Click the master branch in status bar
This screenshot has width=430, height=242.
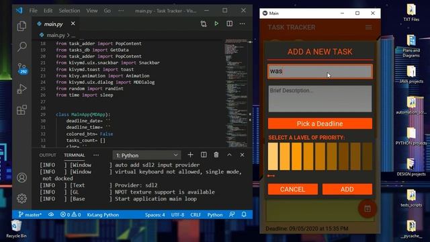click(30, 214)
